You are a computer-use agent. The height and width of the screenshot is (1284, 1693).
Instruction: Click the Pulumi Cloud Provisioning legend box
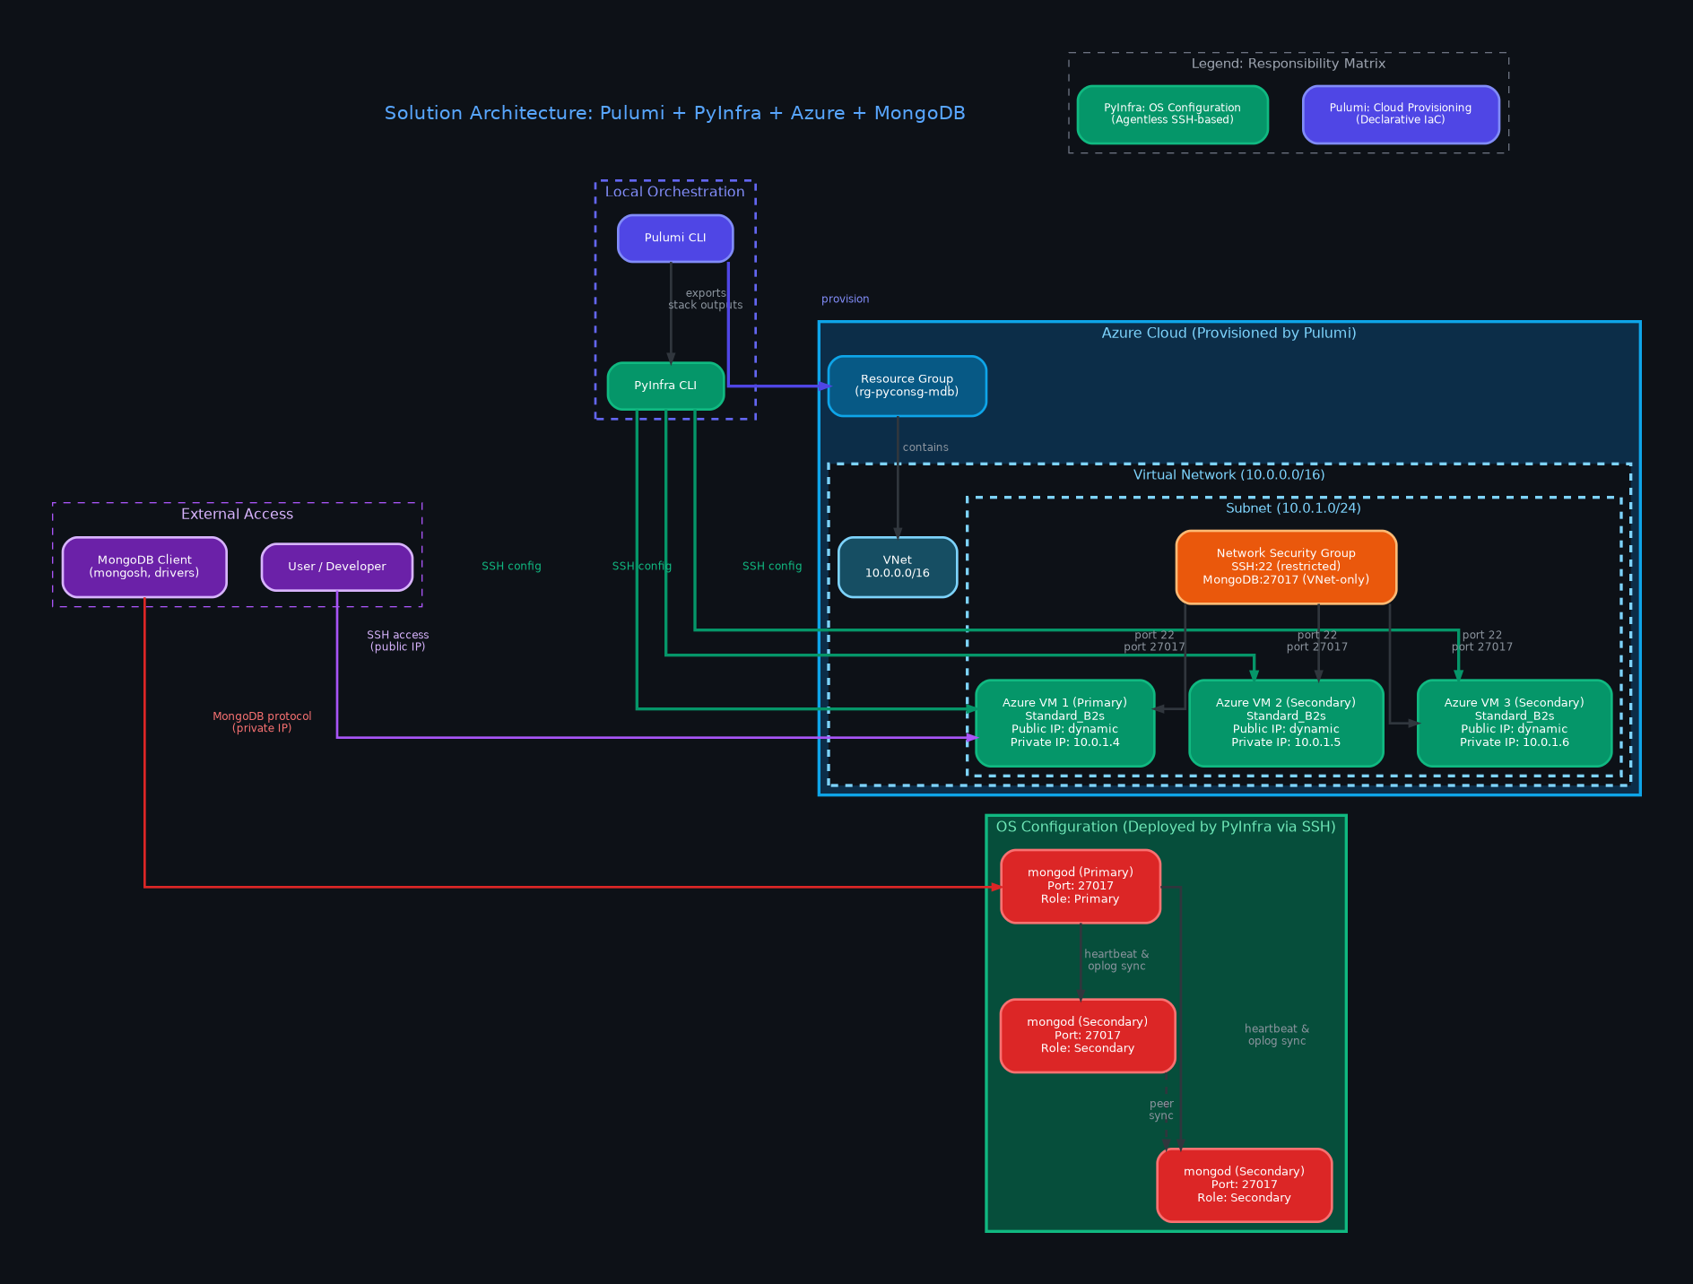(x=1401, y=114)
